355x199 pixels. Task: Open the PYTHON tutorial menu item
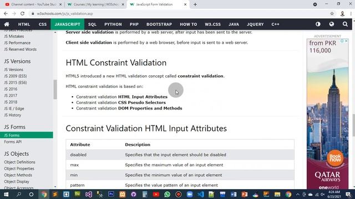[113, 24]
